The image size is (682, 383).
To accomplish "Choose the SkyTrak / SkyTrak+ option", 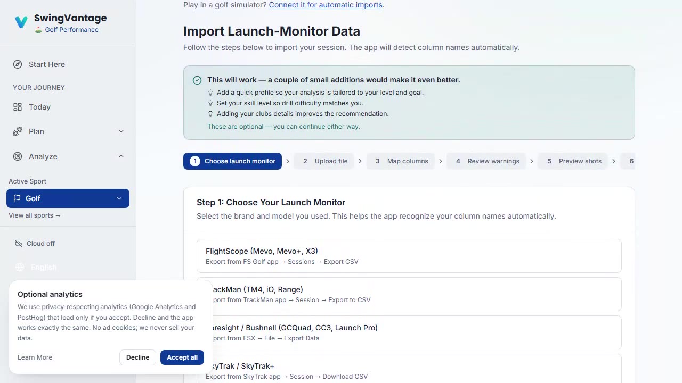I will coord(409,369).
